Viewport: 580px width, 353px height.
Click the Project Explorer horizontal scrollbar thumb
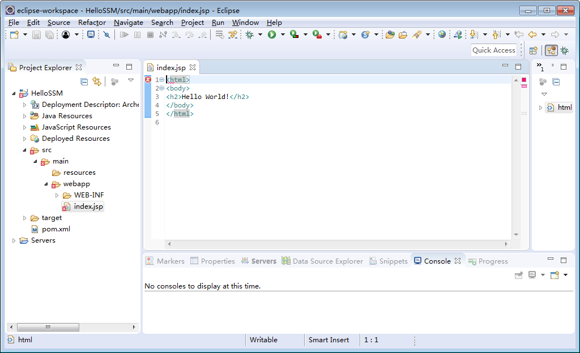tap(48, 327)
